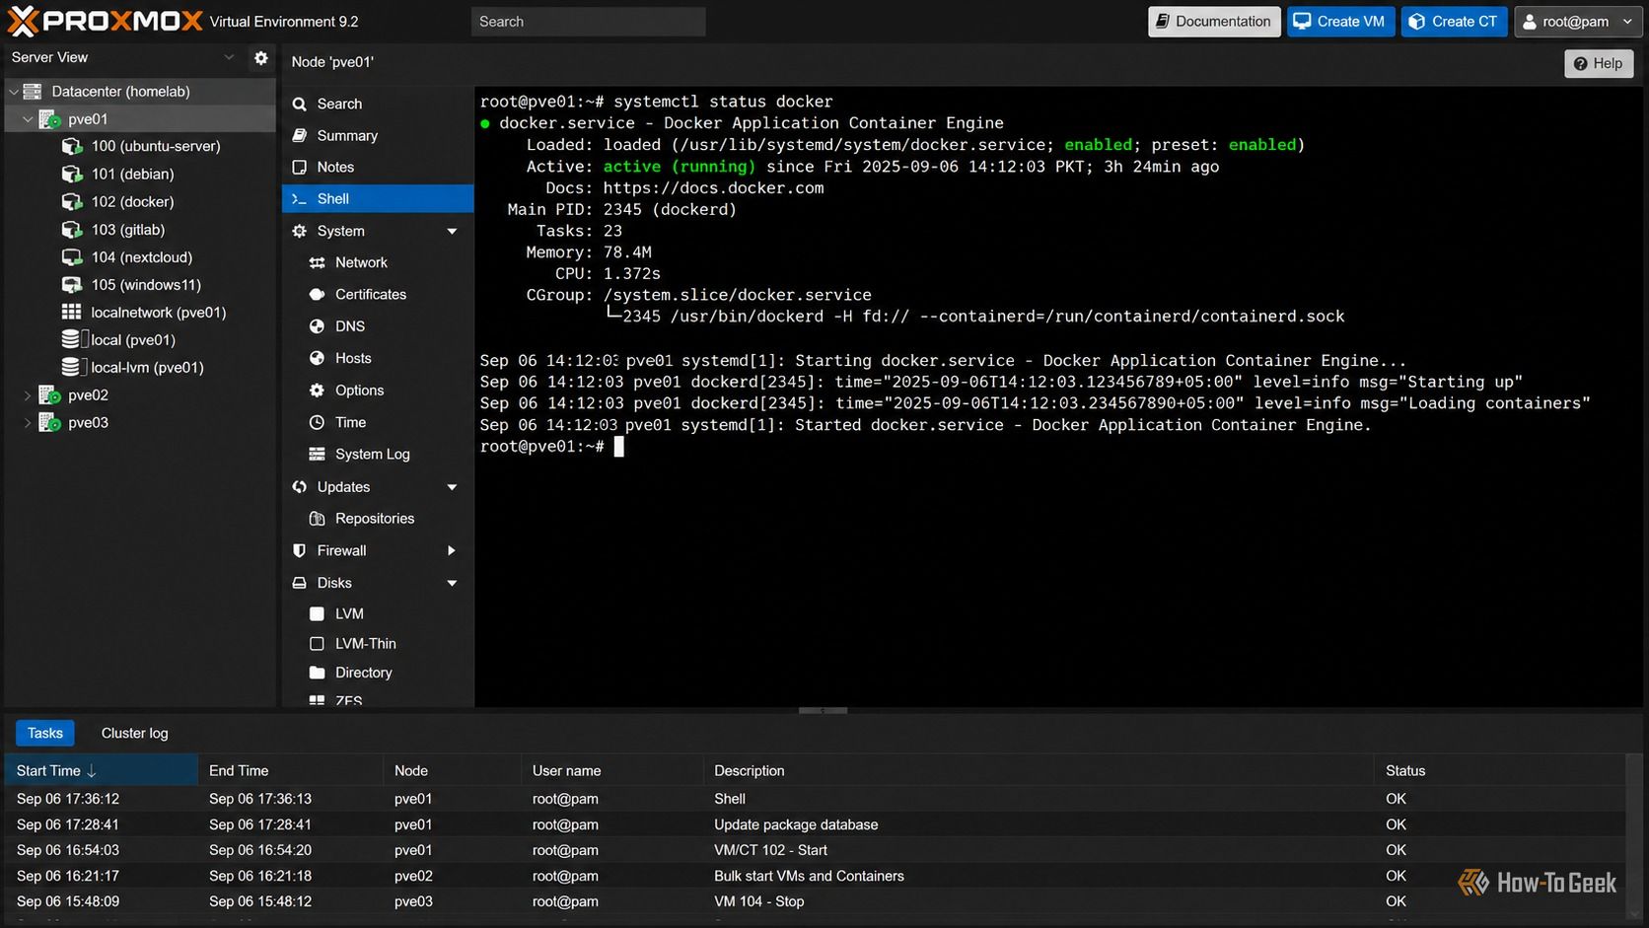Select the Shell menu item
The height and width of the screenshot is (928, 1649).
[377, 198]
